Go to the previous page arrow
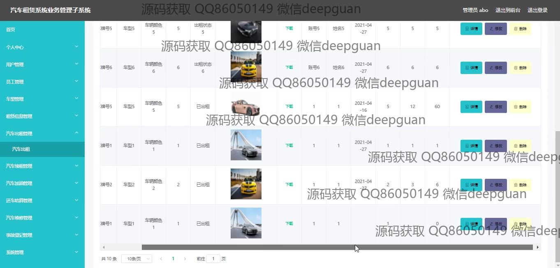This screenshot has height=268, width=560. [x=161, y=259]
